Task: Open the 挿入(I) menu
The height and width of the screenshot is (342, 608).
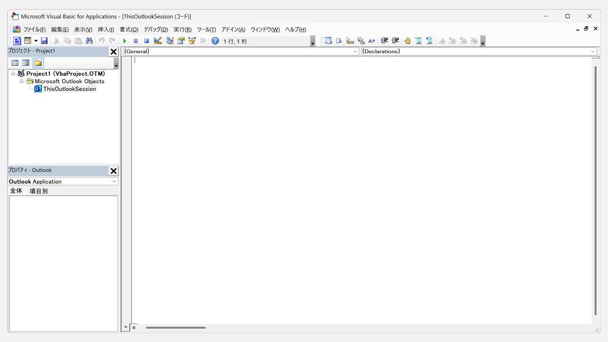Action: 106,29
